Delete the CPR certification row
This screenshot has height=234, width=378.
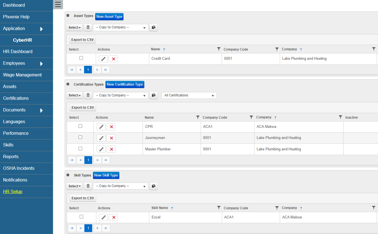[111, 127]
